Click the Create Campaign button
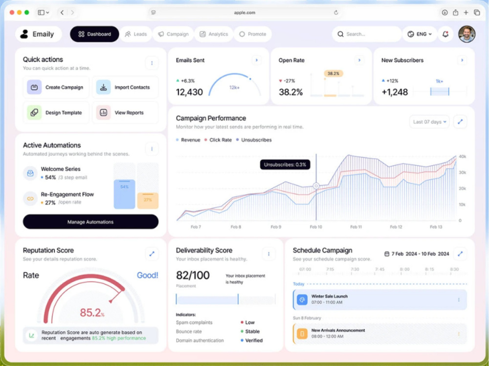 tap(56, 87)
